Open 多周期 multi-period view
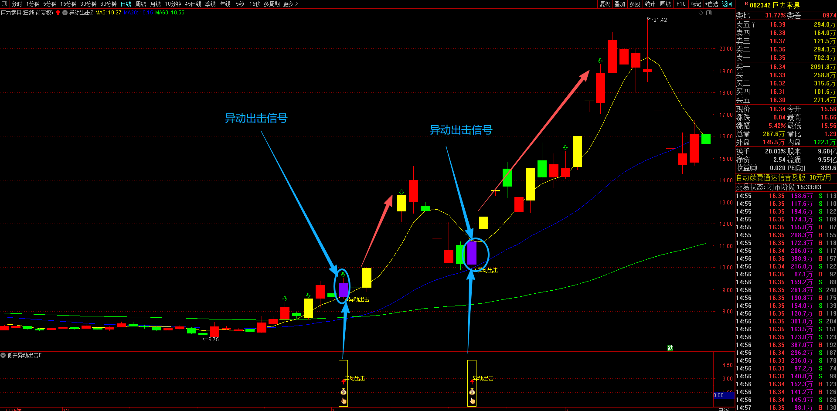Viewport: 837px width, 411px height. point(272,4)
